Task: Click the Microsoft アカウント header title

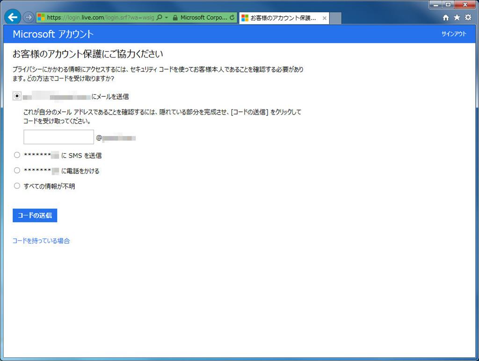Action: (53, 34)
